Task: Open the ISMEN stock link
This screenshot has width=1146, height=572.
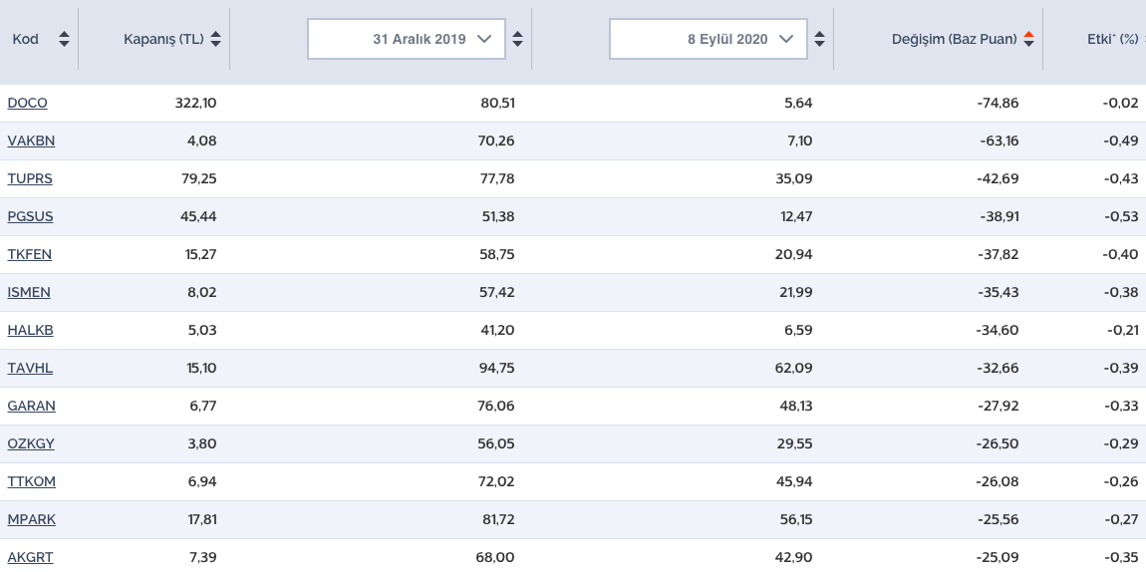Action: click(x=29, y=292)
